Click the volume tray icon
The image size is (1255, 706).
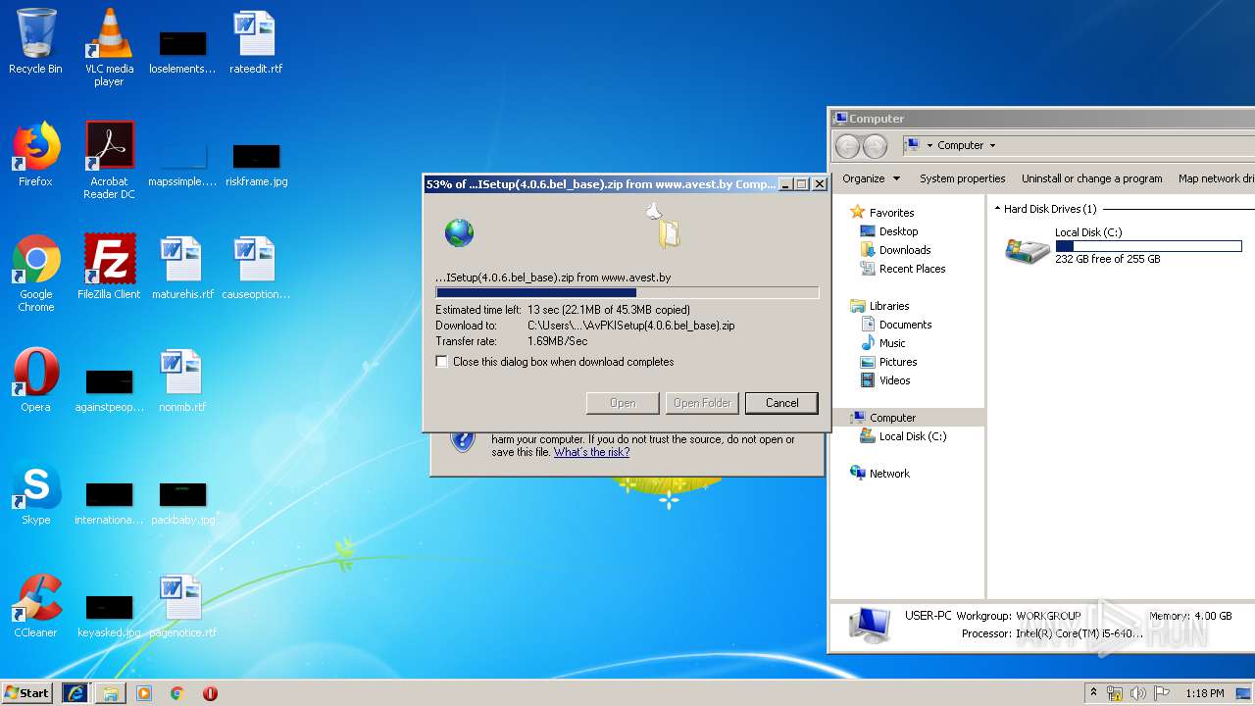click(x=1138, y=693)
